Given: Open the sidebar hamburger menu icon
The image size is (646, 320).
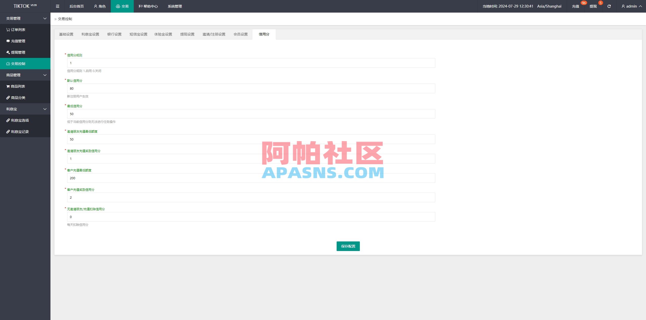Looking at the screenshot, I should tap(58, 6).
